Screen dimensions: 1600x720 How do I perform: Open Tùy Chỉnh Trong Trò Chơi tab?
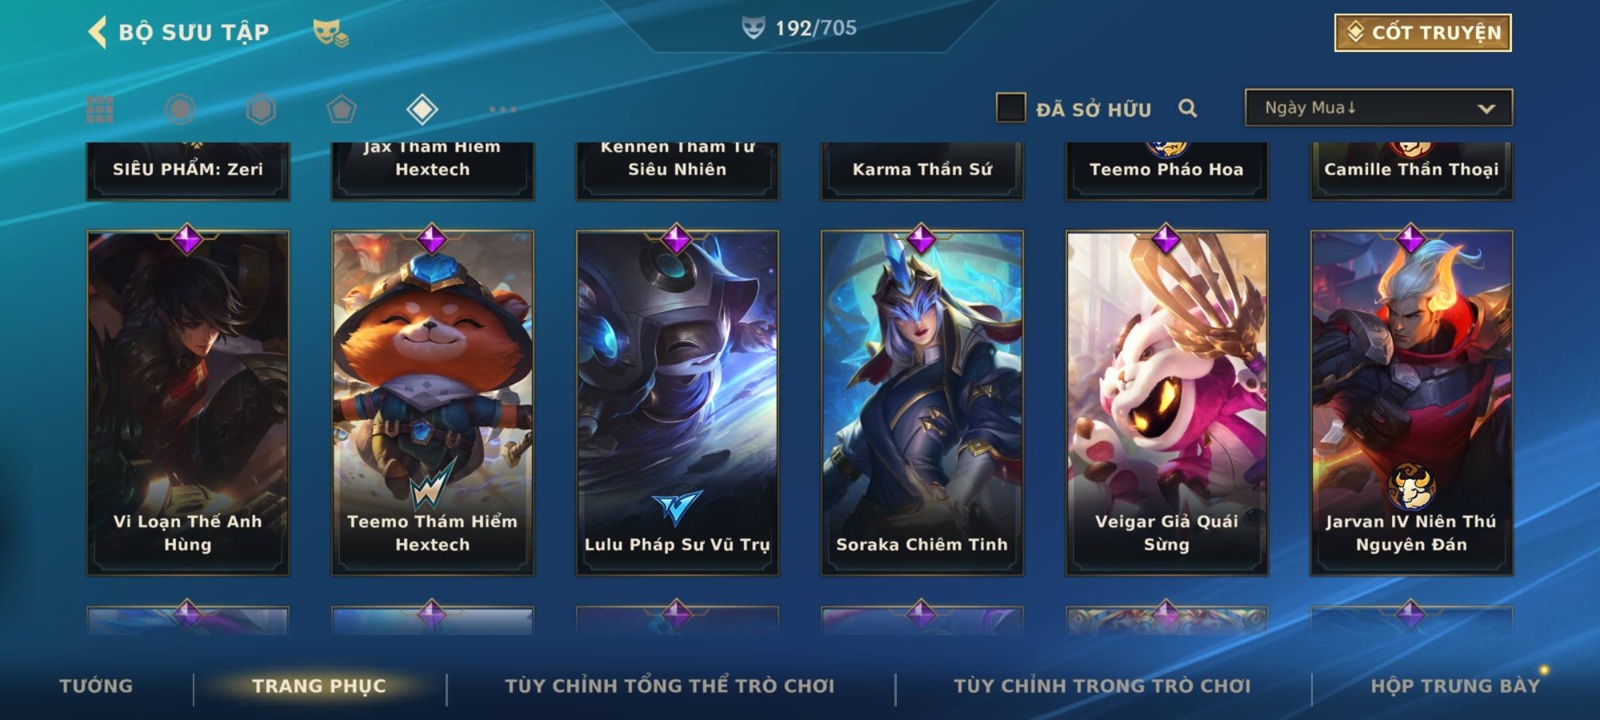(1102, 685)
